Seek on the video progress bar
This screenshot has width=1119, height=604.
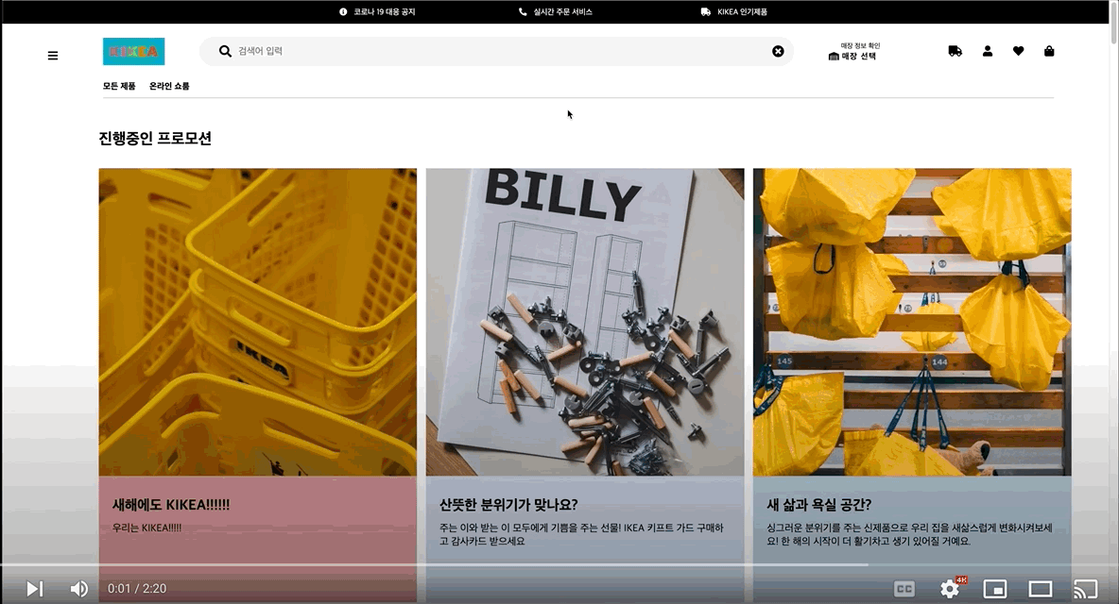pos(559,564)
